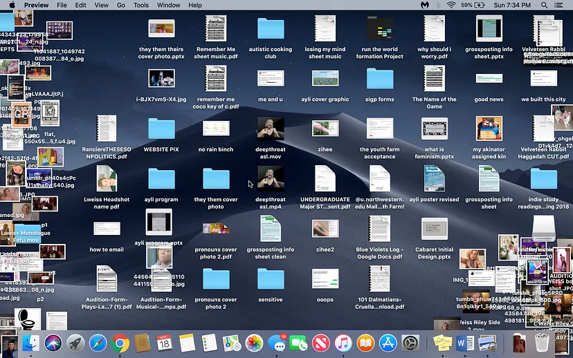
Task: Open Photos app from the dock
Action: tap(254, 343)
